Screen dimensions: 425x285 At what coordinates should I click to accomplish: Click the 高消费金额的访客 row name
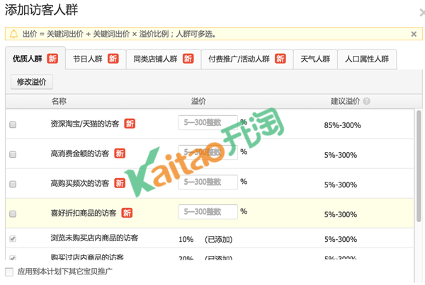click(x=79, y=153)
